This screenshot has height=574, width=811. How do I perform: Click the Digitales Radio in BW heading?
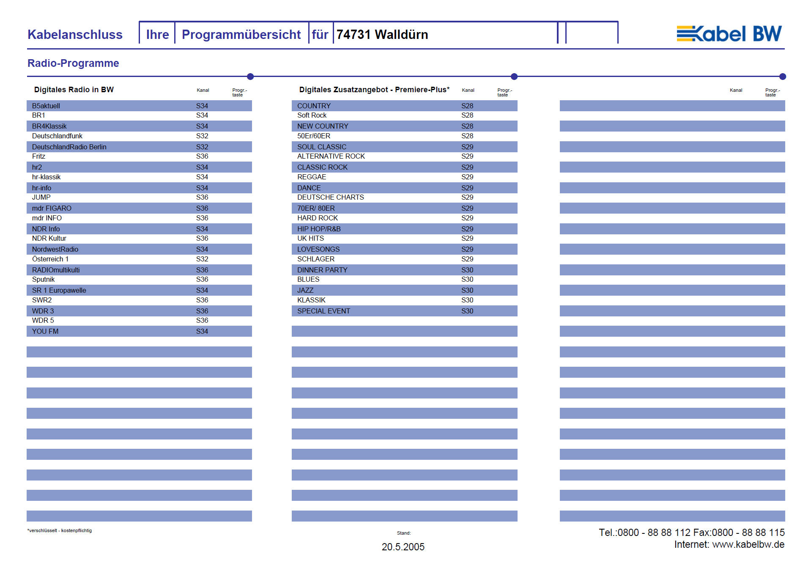point(74,90)
